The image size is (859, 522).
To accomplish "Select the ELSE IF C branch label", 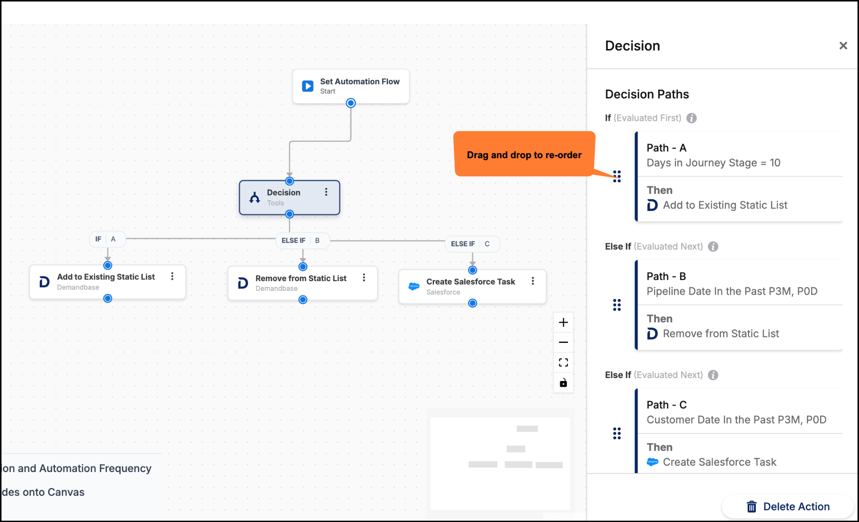I will pyautogui.click(x=472, y=244).
